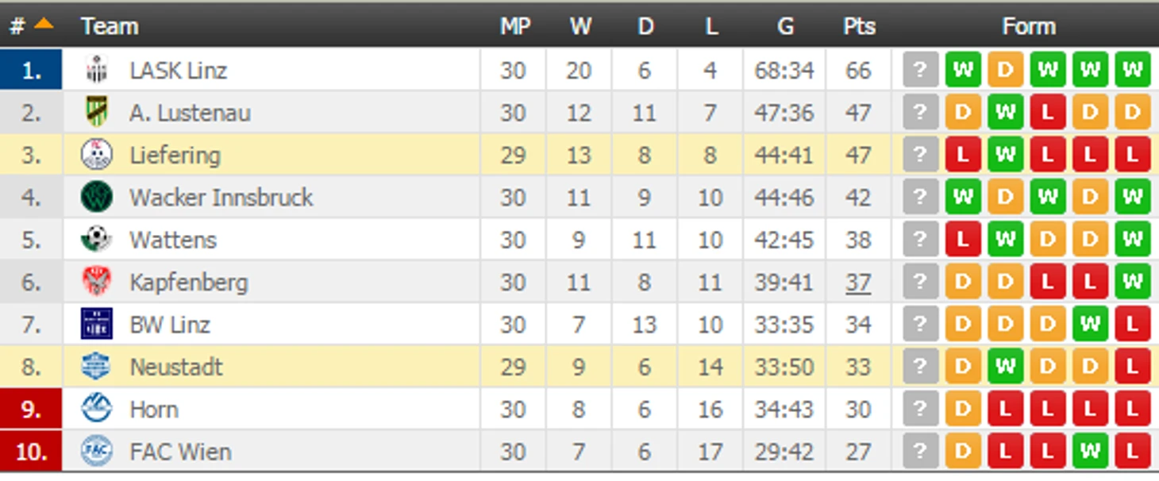Click the Form column header
1159x481 pixels.
(1028, 26)
